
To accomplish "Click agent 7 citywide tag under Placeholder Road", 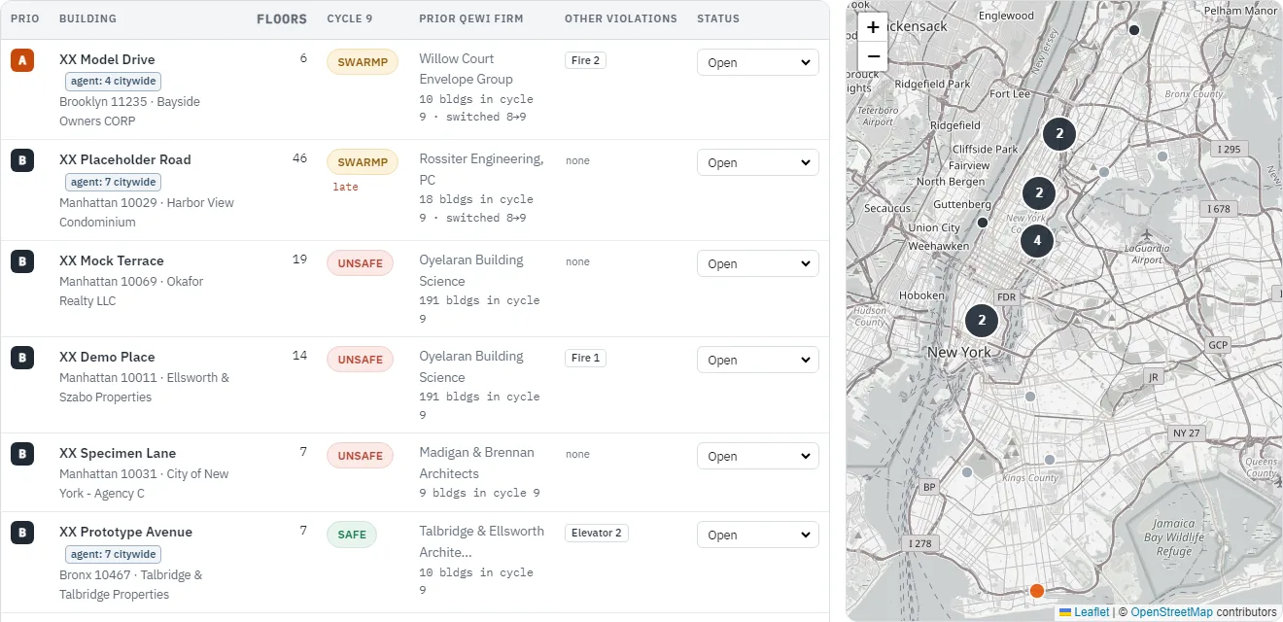I will [114, 182].
